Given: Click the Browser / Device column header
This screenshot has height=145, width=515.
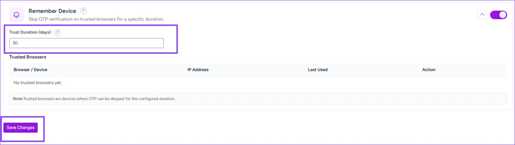Looking at the screenshot, I should point(31,70).
